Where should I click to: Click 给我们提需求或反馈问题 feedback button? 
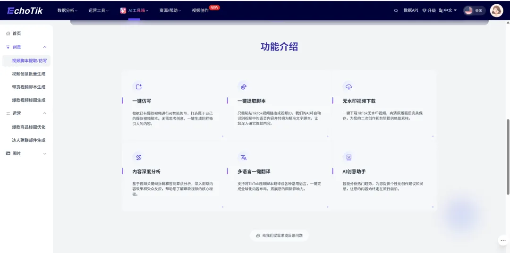279,235
